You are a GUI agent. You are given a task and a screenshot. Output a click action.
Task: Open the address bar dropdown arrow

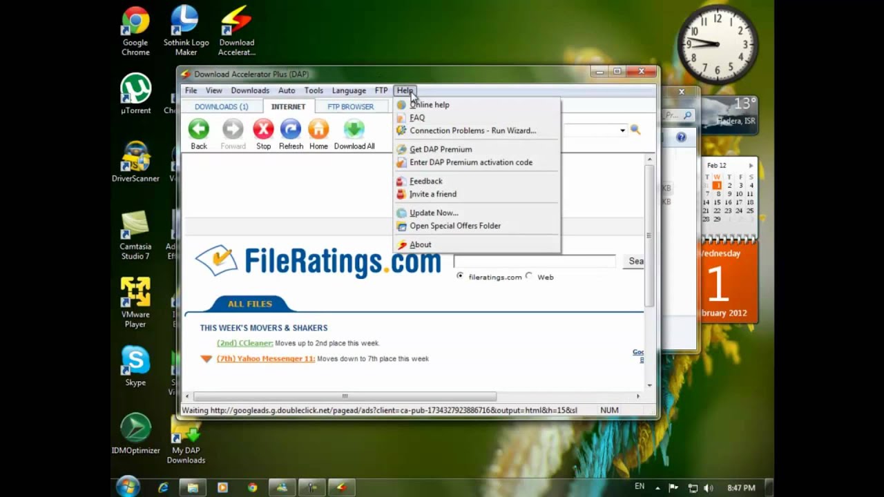pyautogui.click(x=622, y=130)
